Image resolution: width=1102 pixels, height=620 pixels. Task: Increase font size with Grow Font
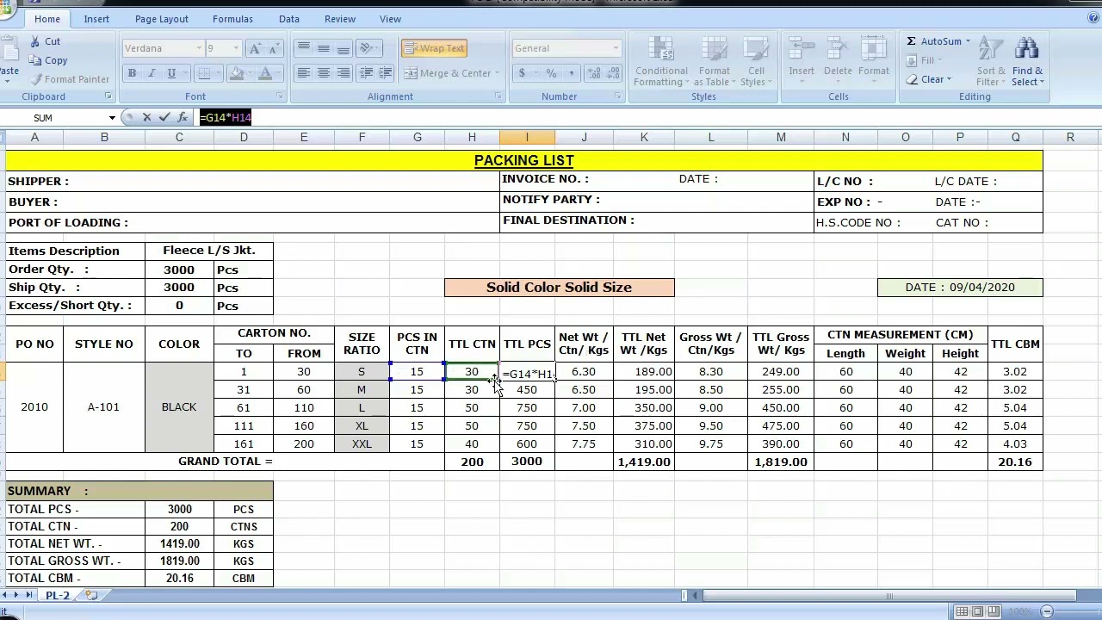click(255, 48)
